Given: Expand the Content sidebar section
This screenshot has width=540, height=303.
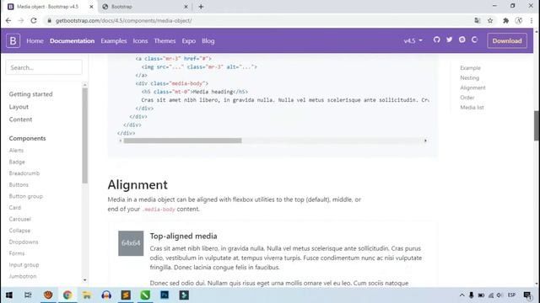Looking at the screenshot, I should (20, 120).
